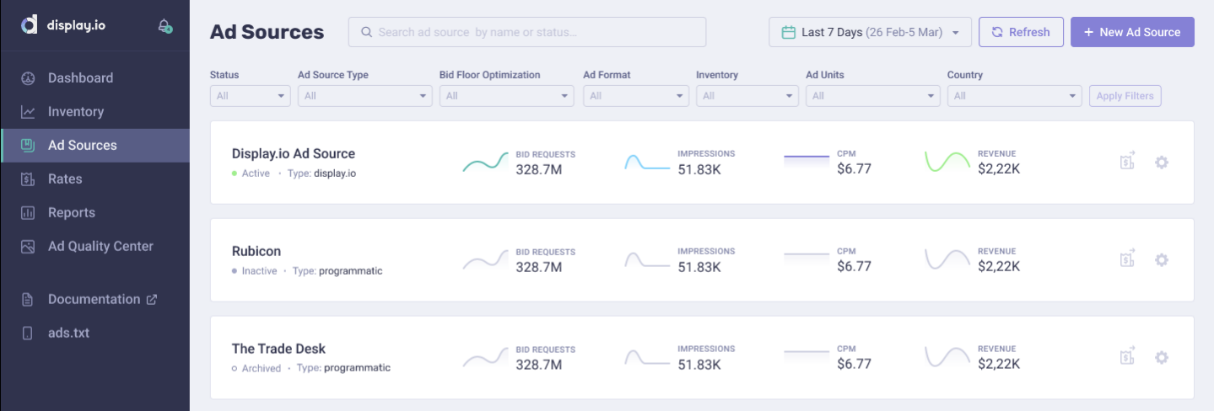
Task: Click the gear icon for Rubicon
Action: tap(1161, 260)
